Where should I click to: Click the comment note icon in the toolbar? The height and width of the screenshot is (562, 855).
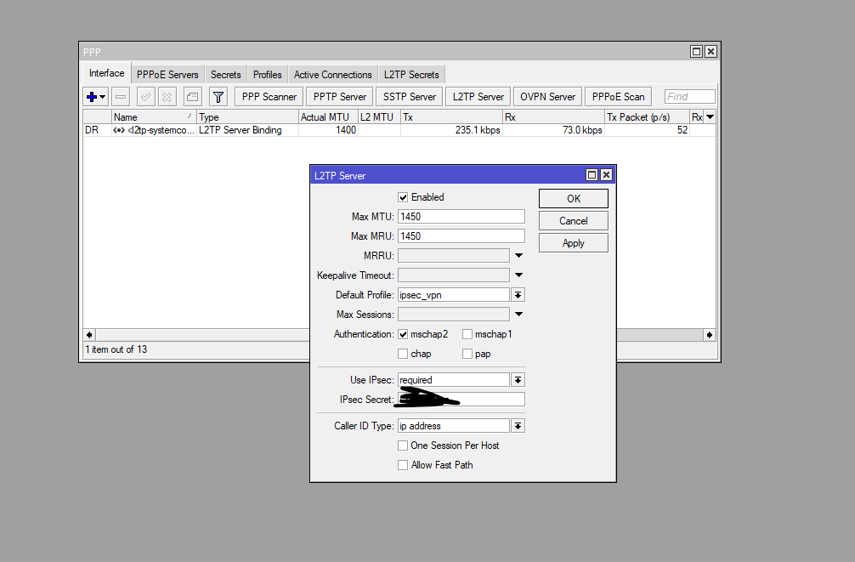click(x=193, y=97)
